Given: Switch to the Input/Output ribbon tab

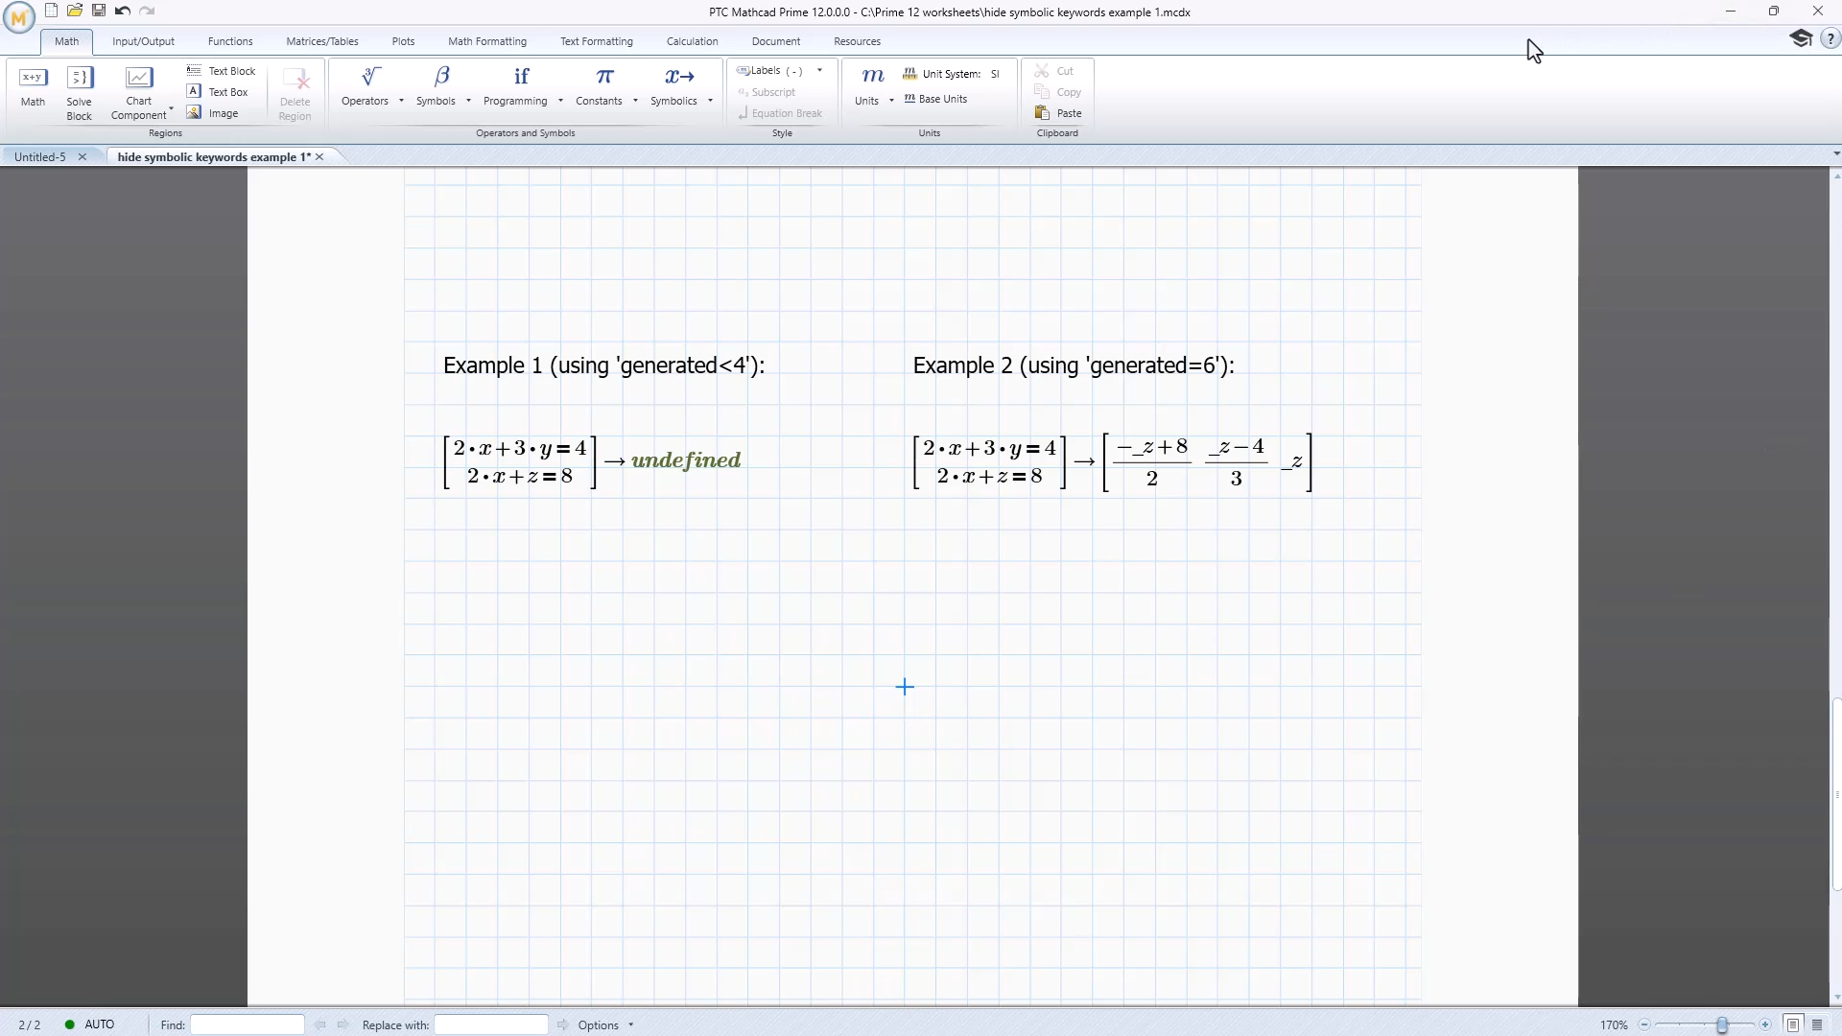Looking at the screenshot, I should click(143, 41).
